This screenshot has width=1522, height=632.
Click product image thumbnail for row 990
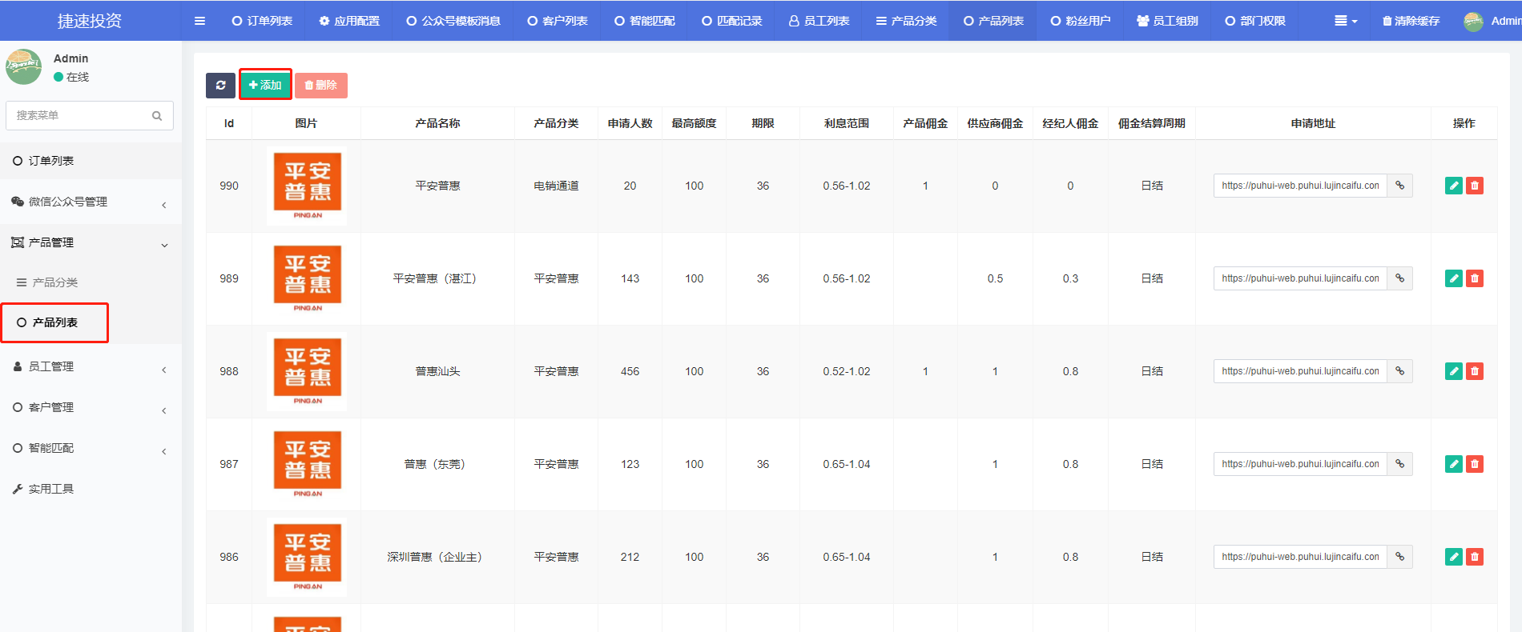(307, 186)
